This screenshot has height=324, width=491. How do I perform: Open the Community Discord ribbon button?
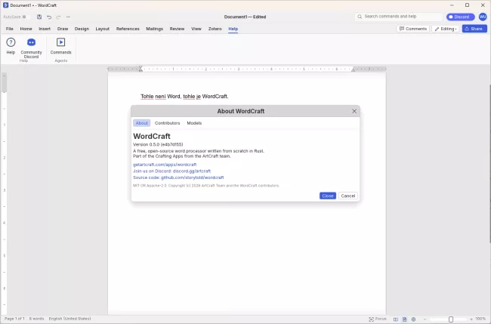(x=31, y=48)
